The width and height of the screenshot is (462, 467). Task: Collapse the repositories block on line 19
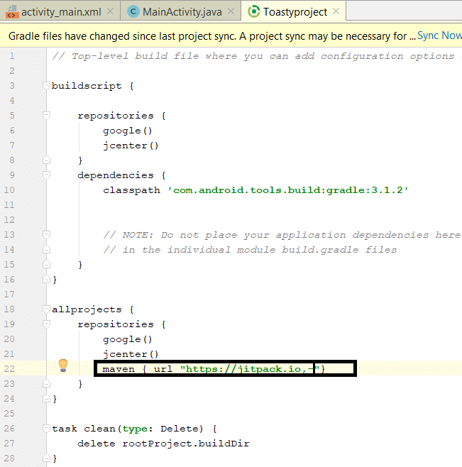click(x=46, y=324)
